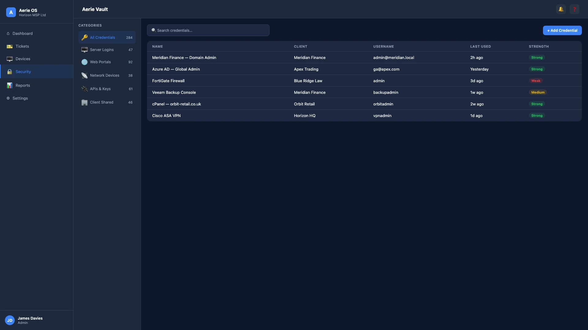This screenshot has width=588, height=330.
Task: Click the ticket icon beside Tickets
Action: [x=10, y=46]
